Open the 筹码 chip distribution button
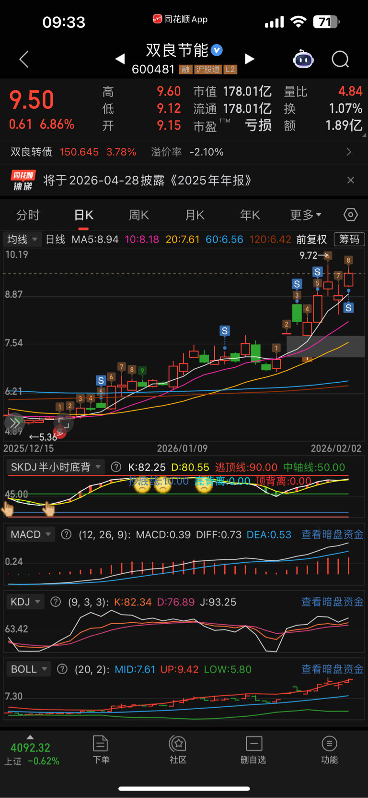The width and height of the screenshot is (368, 798). [349, 239]
